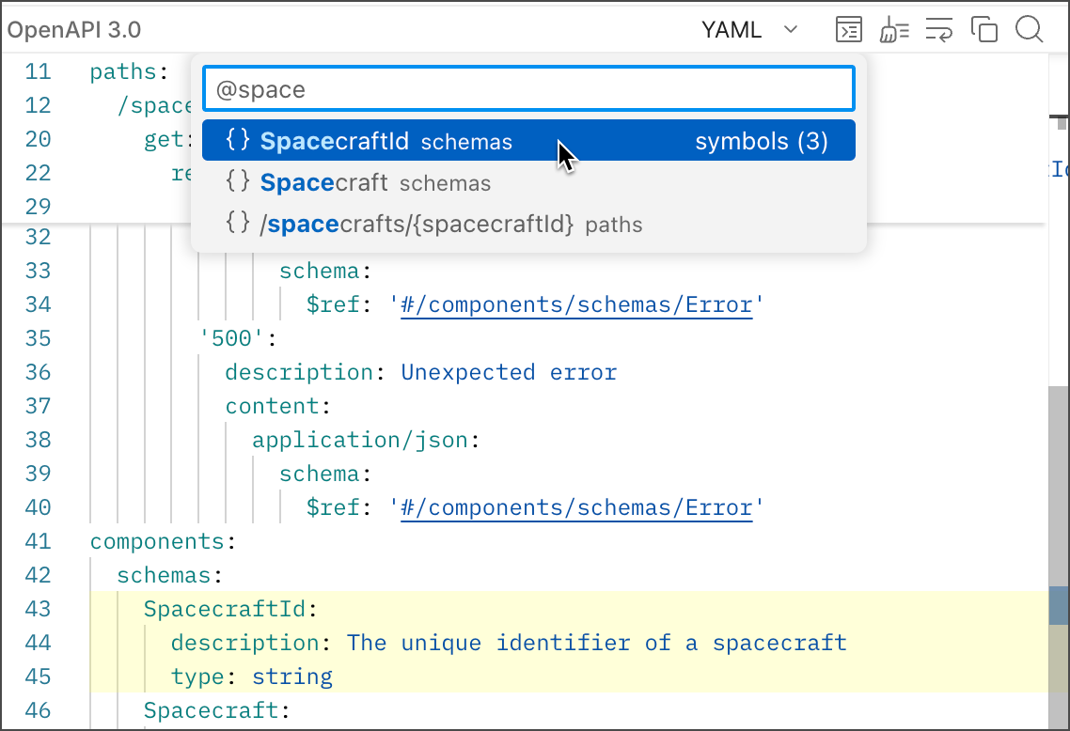Click the format document broom icon
Image resolution: width=1070 pixels, height=731 pixels.
coord(894,29)
